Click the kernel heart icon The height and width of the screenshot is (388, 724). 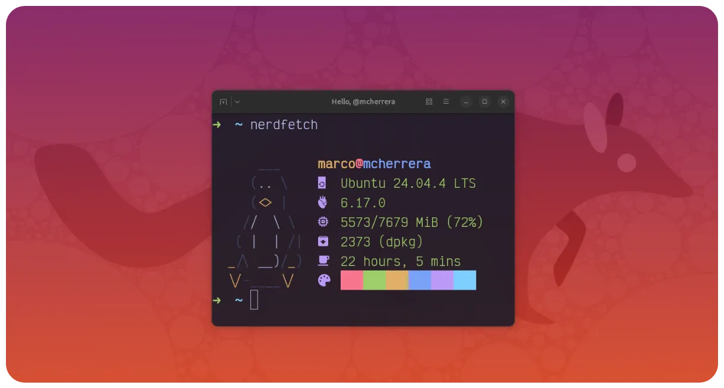tap(322, 203)
